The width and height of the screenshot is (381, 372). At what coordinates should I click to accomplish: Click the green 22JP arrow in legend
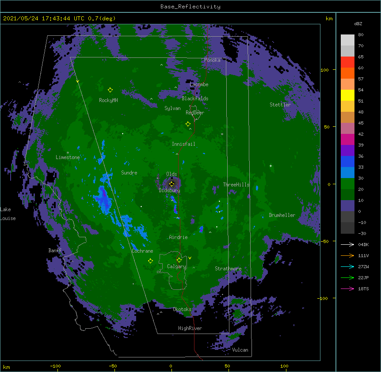click(347, 278)
